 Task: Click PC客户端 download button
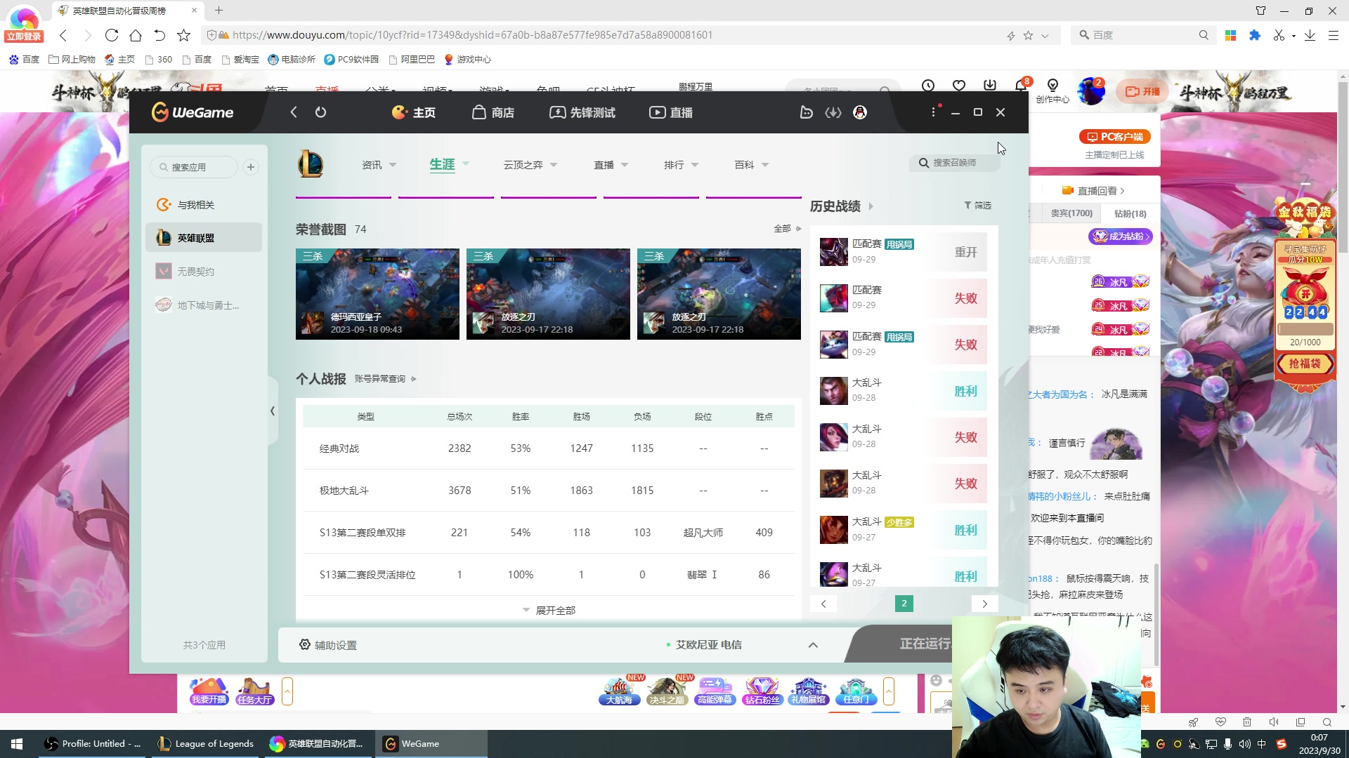(x=1114, y=137)
